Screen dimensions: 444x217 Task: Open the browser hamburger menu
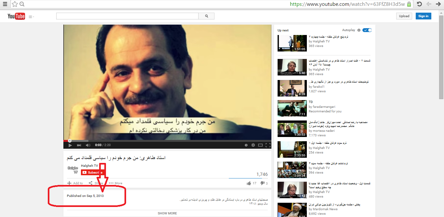pos(5,4)
